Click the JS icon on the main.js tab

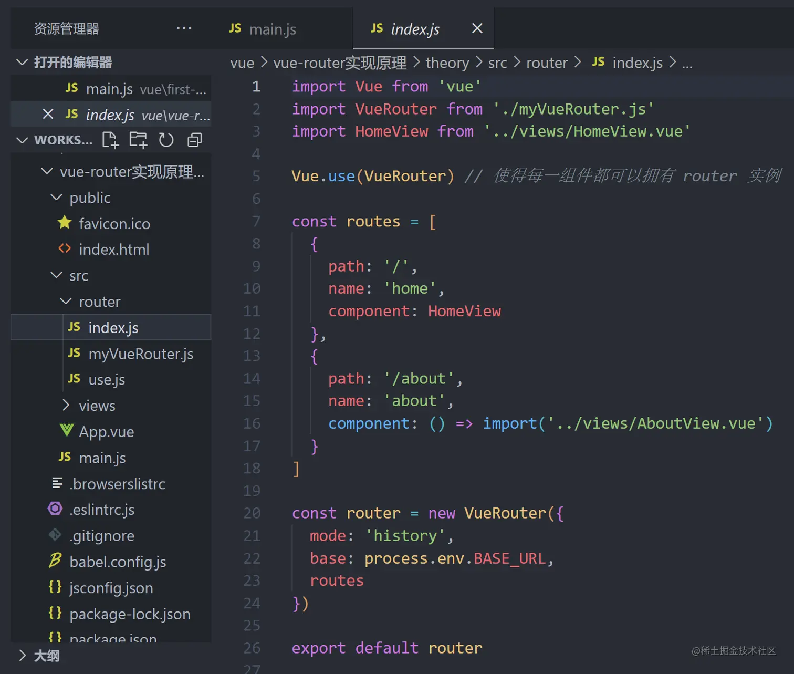point(235,28)
